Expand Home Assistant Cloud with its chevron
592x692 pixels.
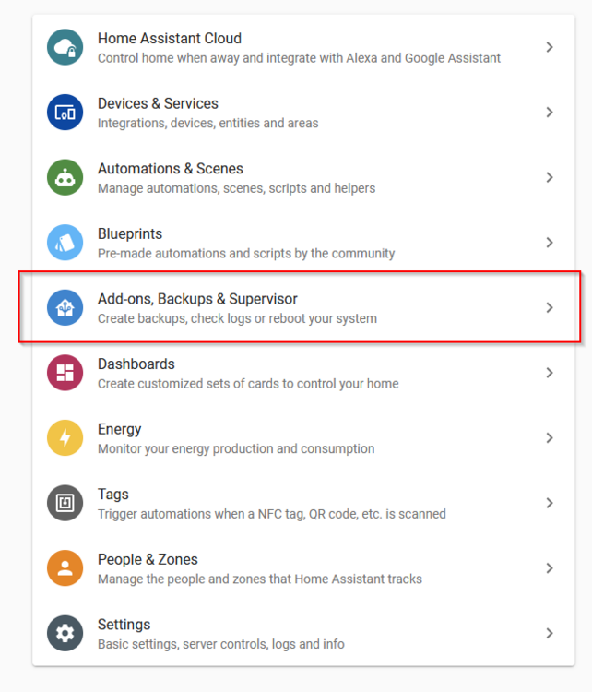(550, 47)
